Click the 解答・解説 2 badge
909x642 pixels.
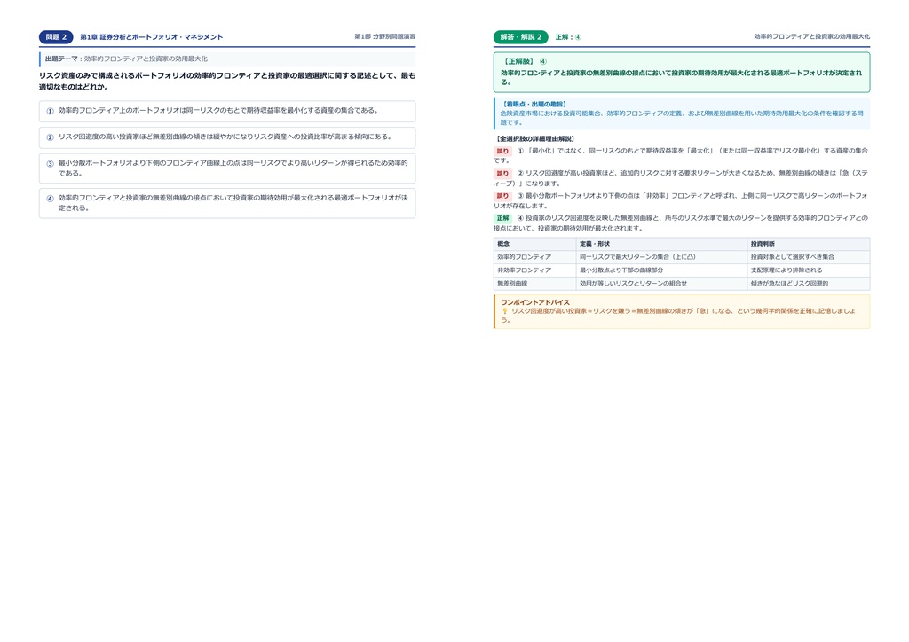tap(520, 37)
